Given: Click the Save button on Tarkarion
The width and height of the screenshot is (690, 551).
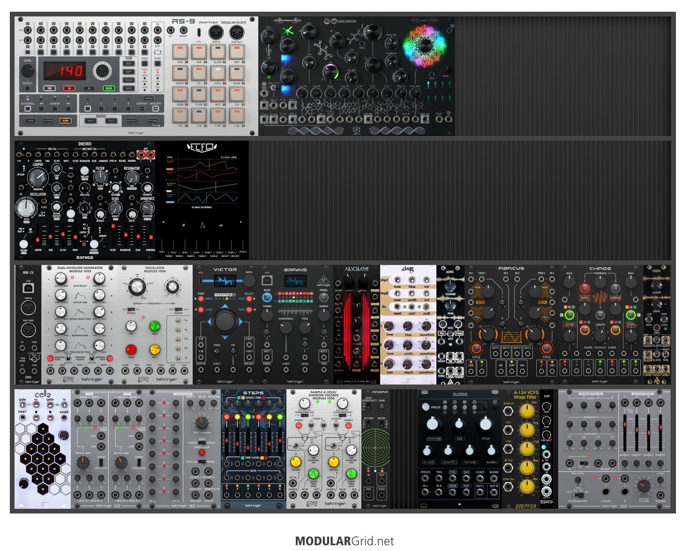Looking at the screenshot, I should (432, 74).
